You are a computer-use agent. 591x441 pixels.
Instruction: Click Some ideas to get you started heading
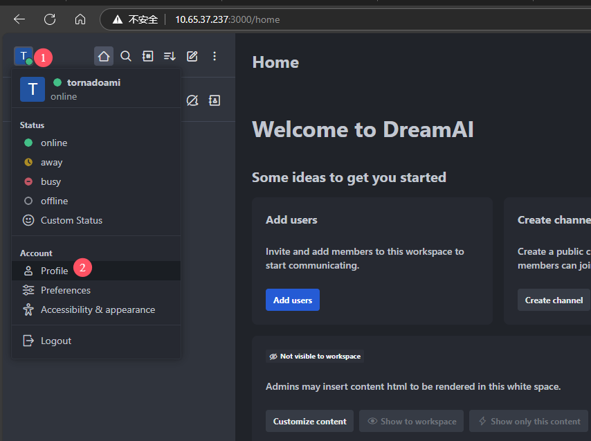pos(349,177)
